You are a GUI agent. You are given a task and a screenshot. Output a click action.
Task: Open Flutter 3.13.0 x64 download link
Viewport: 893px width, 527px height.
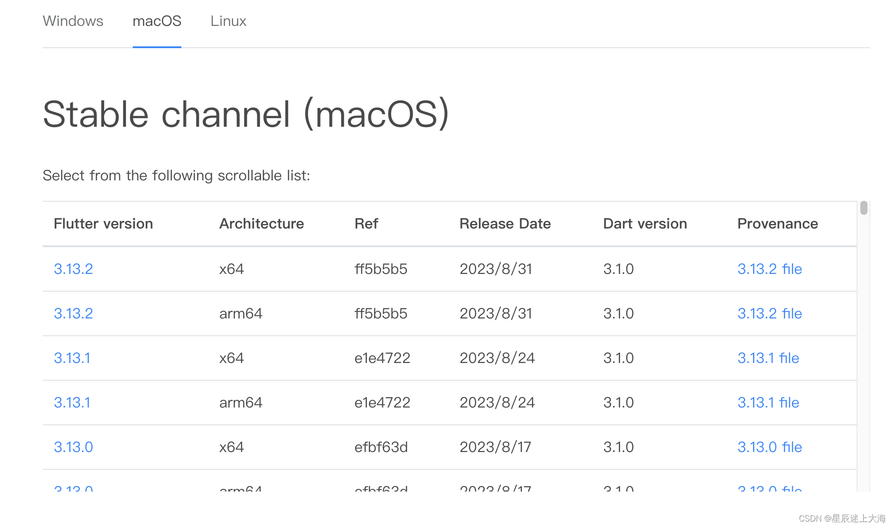(x=73, y=447)
